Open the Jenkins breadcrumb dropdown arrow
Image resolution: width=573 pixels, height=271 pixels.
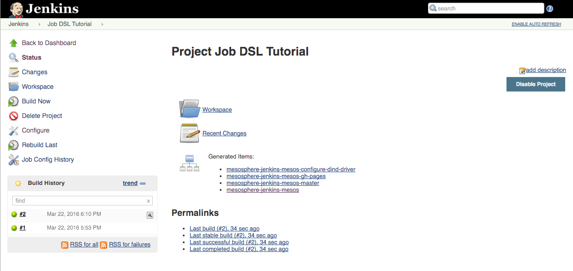pyautogui.click(x=40, y=24)
